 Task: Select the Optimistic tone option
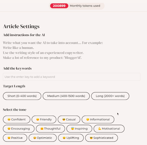[x=43, y=138]
